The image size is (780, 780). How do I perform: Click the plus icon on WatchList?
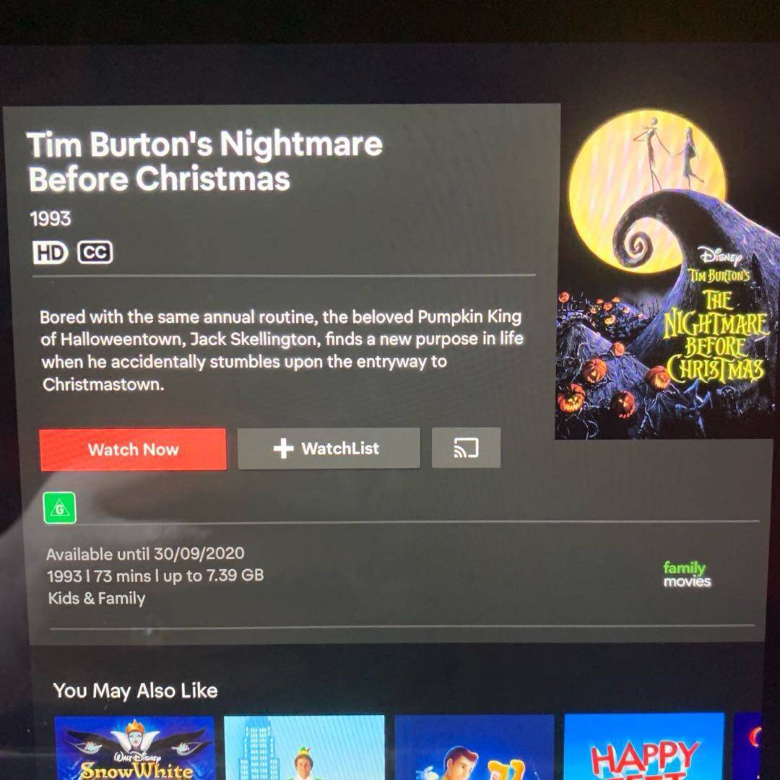[x=284, y=448]
